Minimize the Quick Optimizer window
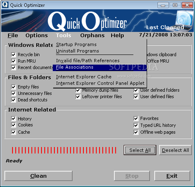195x187 pixels. [163, 5]
